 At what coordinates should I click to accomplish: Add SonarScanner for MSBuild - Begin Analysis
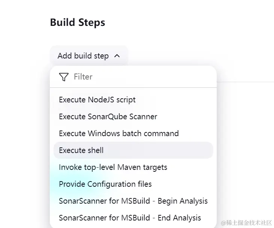133,201
